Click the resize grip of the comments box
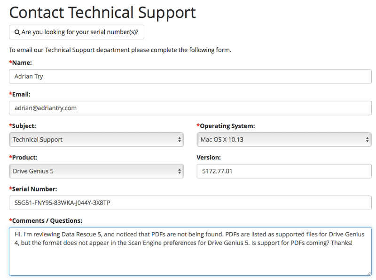Viewport: 376px width, 280px height. (369, 273)
